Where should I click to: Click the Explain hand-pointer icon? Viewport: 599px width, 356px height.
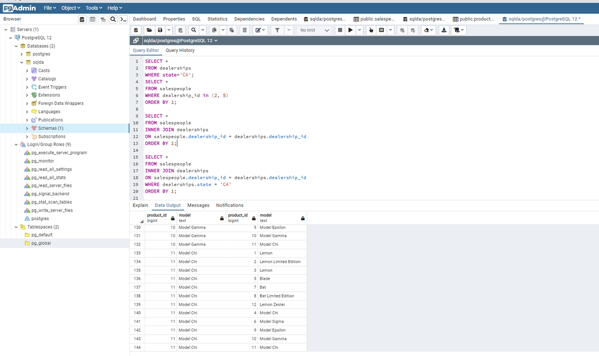(371, 30)
